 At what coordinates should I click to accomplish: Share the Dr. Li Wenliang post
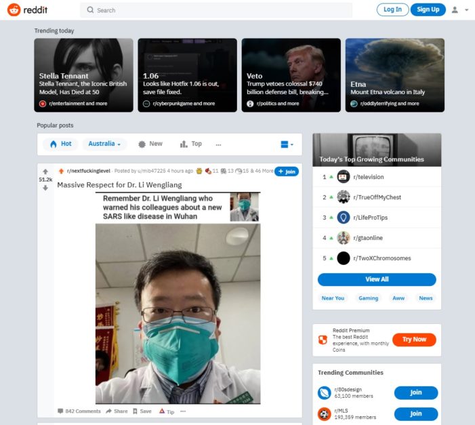[x=117, y=411]
